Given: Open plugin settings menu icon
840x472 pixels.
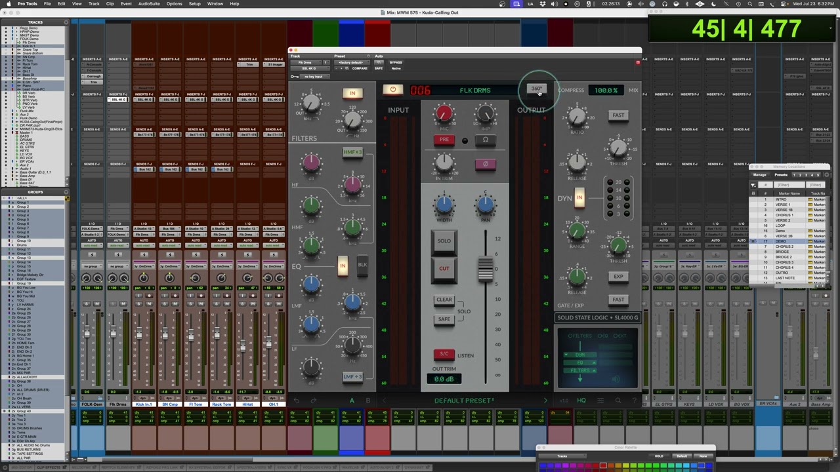Looking at the screenshot, I should (599, 401).
